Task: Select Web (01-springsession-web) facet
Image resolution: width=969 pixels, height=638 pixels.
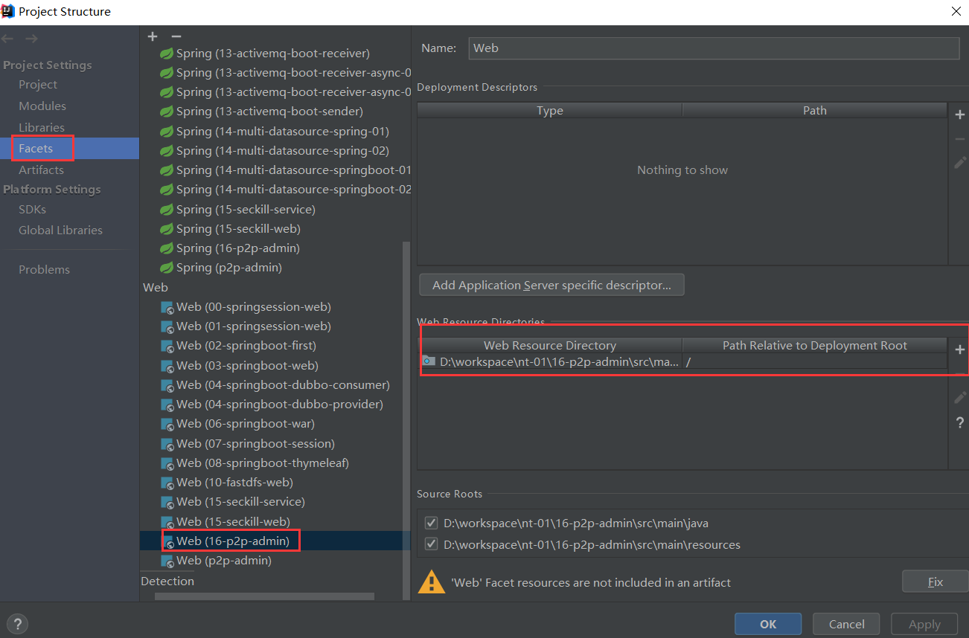Action: coord(253,326)
